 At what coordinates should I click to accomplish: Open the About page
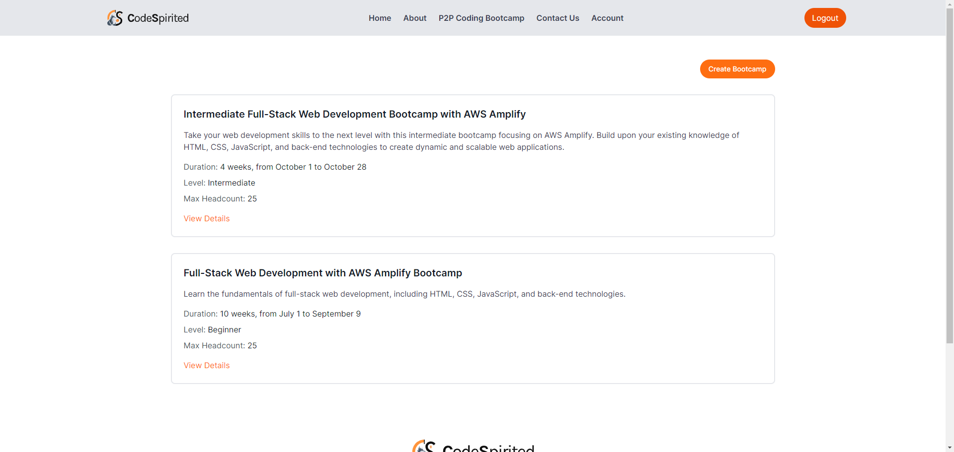[414, 18]
